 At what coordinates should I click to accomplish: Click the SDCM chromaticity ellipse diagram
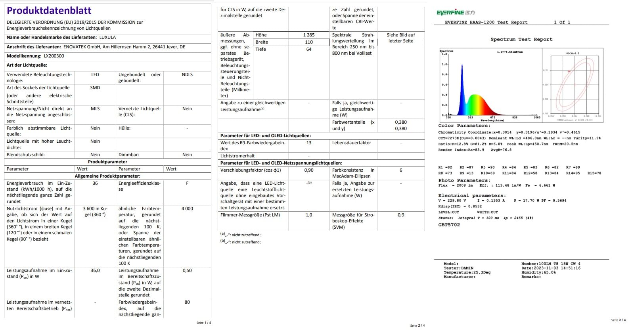(573, 85)
